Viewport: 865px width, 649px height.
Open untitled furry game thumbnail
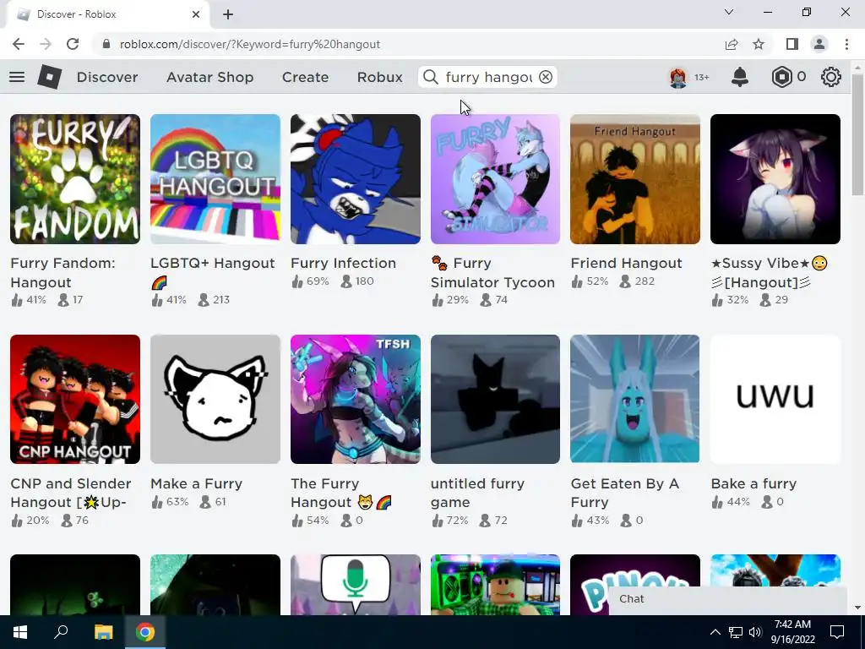(495, 399)
